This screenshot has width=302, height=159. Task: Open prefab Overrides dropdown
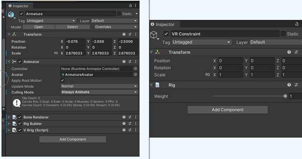click(x=116, y=27)
